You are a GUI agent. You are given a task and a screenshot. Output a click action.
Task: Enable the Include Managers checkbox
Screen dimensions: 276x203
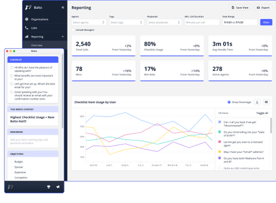pyautogui.click(x=73, y=30)
